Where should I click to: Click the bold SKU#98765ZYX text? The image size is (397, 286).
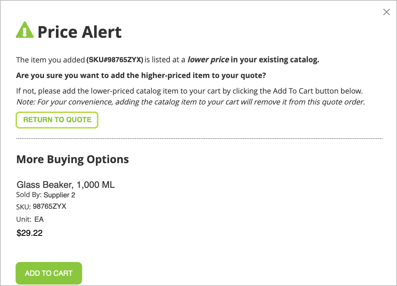(115, 60)
